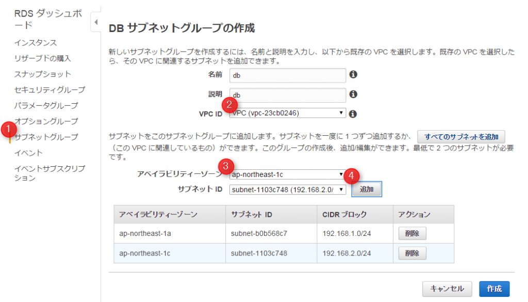Open パラメータグループ in the sidebar
Viewport: 528px width, 302px height.
(x=46, y=106)
